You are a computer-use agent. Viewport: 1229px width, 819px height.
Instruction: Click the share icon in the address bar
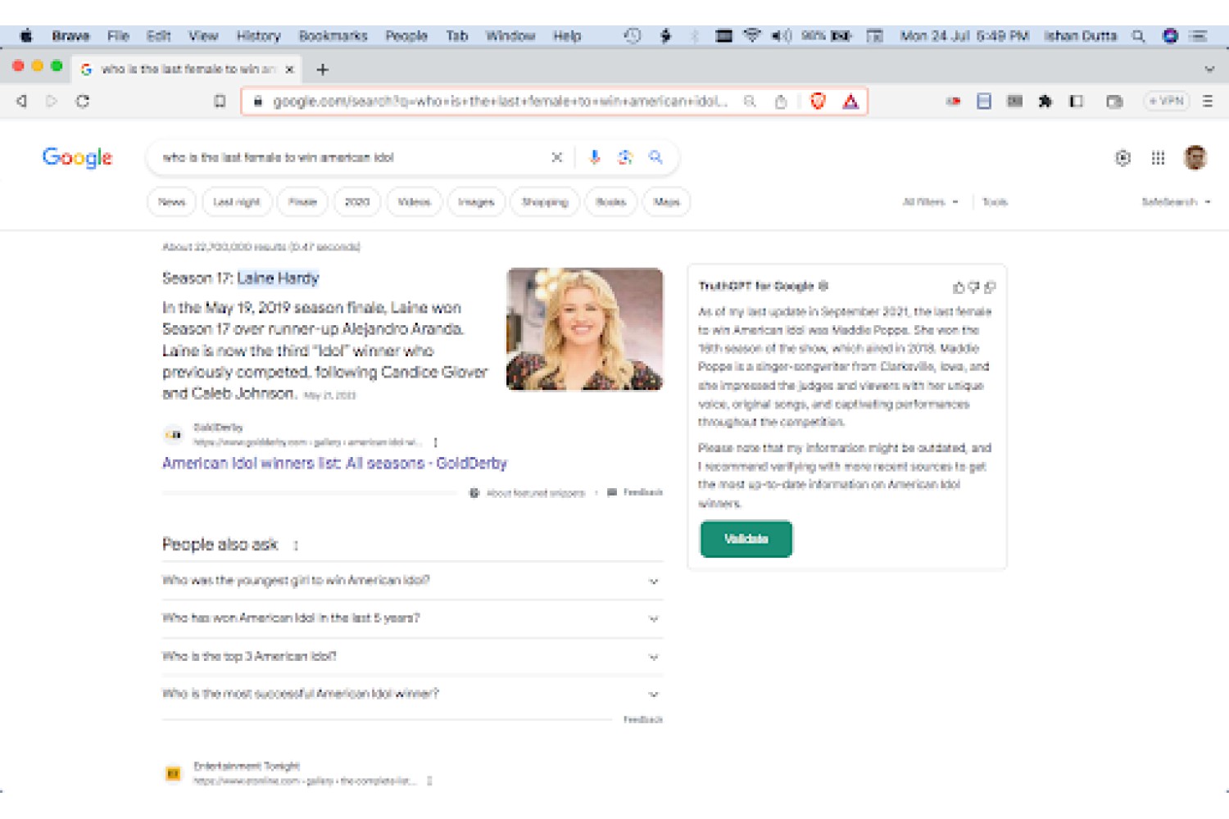[x=781, y=102]
